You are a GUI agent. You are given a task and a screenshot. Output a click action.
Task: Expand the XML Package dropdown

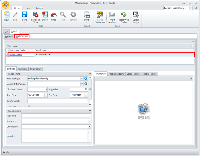pyautogui.click(x=82, y=79)
